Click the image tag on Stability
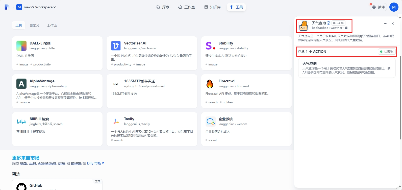Screen dimensions: 402x190 [x=211, y=64]
